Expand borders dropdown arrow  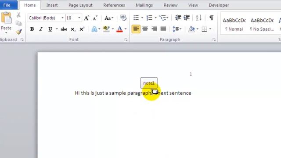pos(210,29)
